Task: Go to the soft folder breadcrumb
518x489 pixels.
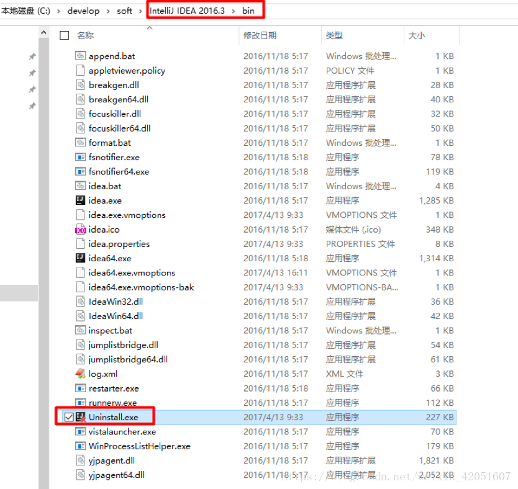Action: tap(124, 11)
